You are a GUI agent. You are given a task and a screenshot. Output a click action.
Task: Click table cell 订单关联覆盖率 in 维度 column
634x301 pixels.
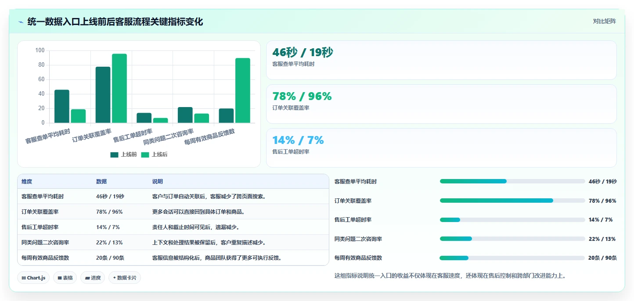(x=40, y=212)
